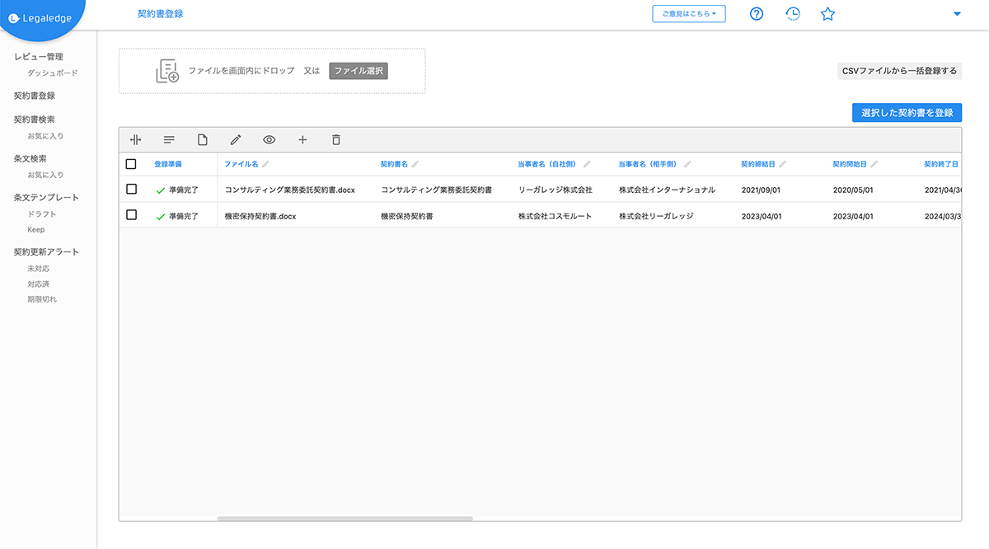This screenshot has width=989, height=549.
Task: Click file name 機密保持契約書.docx
Action: 260,216
